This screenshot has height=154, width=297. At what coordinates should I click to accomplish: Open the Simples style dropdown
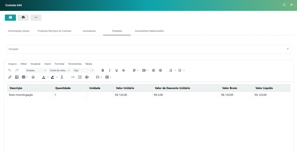(36, 70)
